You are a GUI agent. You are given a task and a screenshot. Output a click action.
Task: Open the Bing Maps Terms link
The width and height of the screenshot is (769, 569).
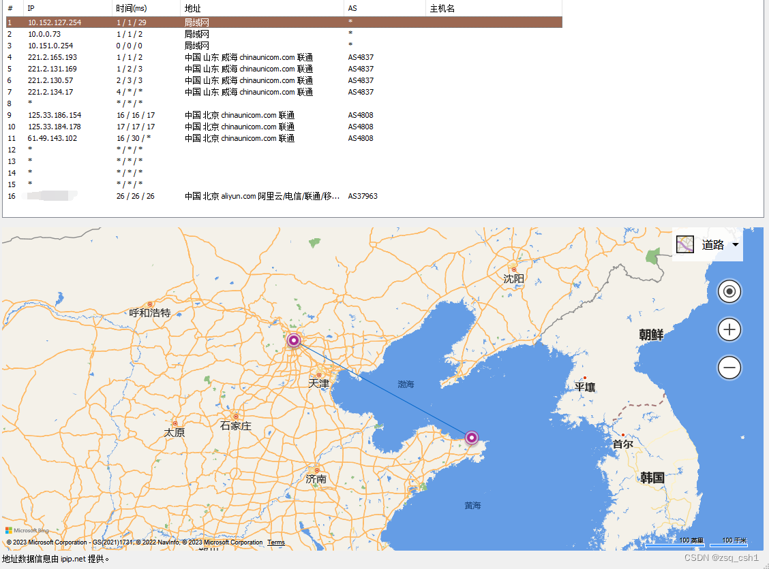(x=275, y=542)
